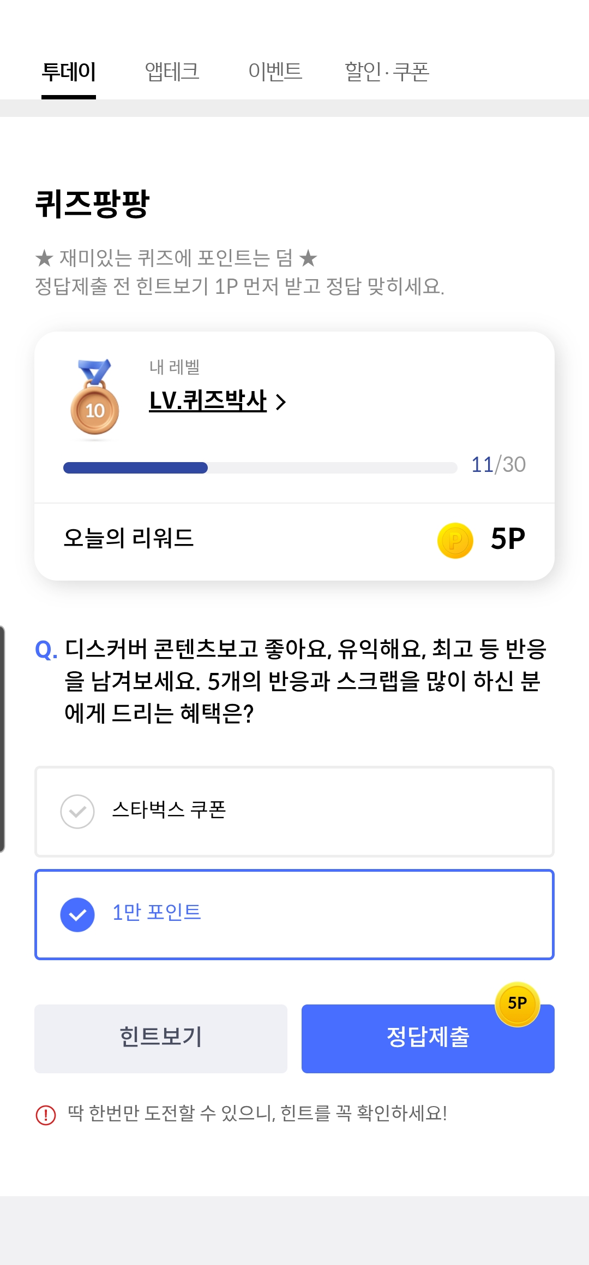Image resolution: width=589 pixels, height=1265 pixels.
Task: Tap the 오늘의 리워드 row
Action: click(294, 541)
